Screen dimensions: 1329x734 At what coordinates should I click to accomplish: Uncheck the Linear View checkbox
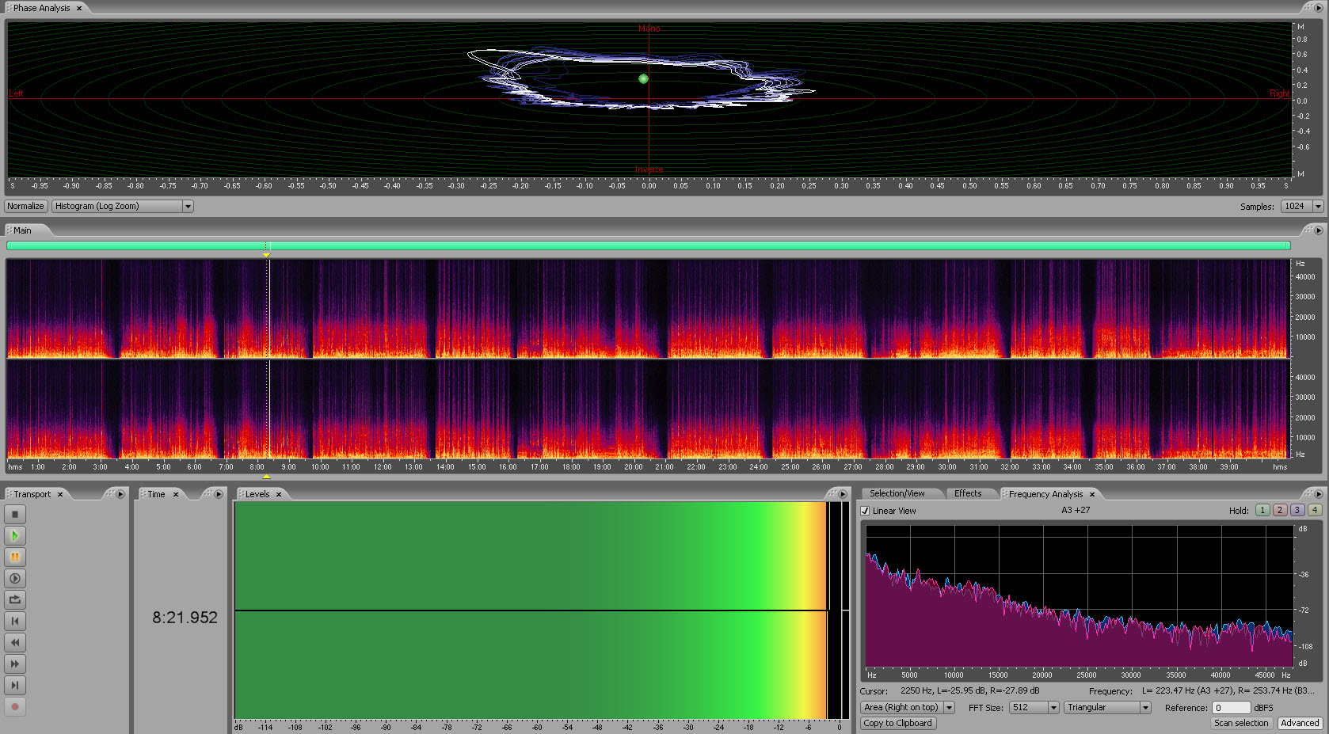[865, 512]
